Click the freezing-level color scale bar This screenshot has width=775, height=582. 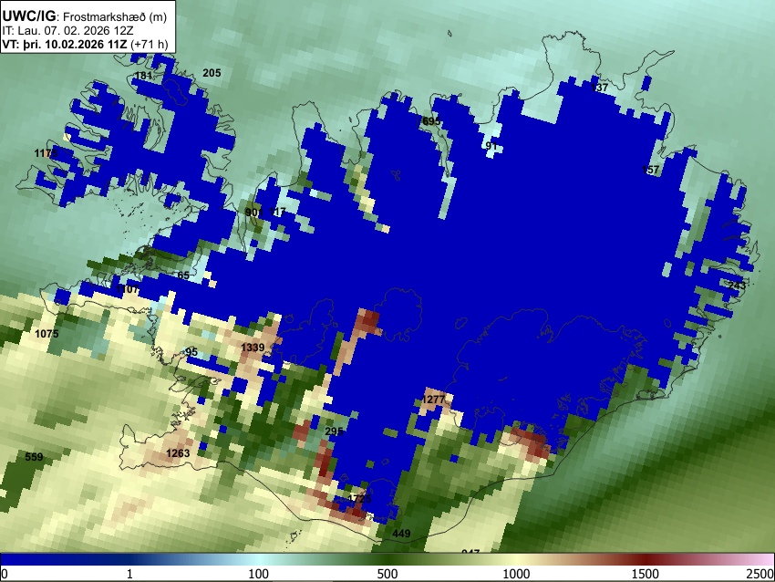387,560
